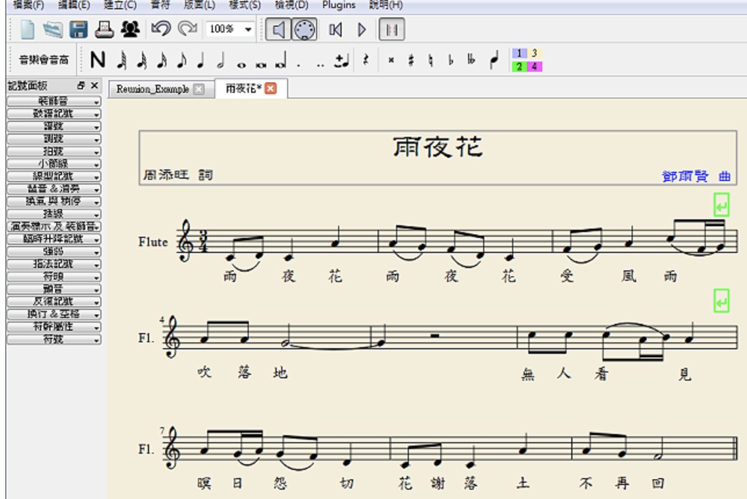Flip the stem direction with the note icon
747x499 pixels.
coord(494,61)
